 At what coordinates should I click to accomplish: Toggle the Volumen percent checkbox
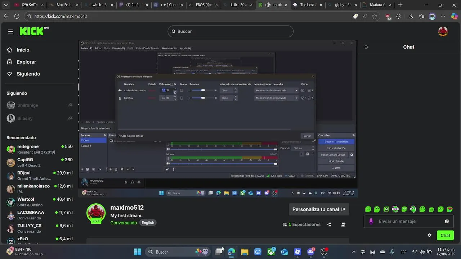[171, 84]
